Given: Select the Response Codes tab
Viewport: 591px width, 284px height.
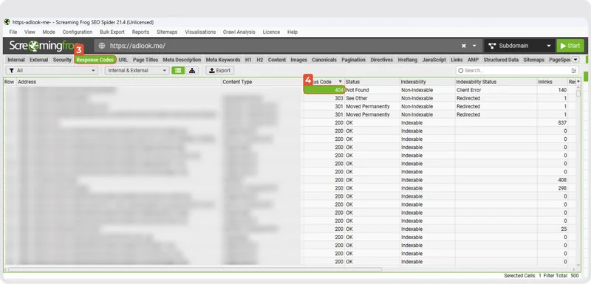Looking at the screenshot, I should [x=95, y=60].
